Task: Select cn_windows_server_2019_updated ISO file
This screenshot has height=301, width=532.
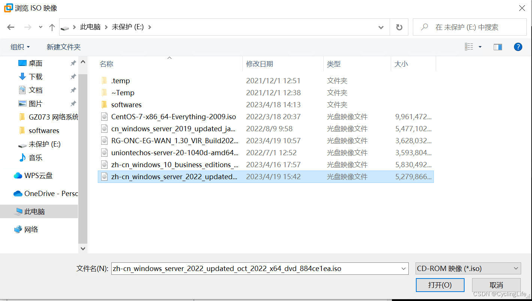Action: pos(266,129)
